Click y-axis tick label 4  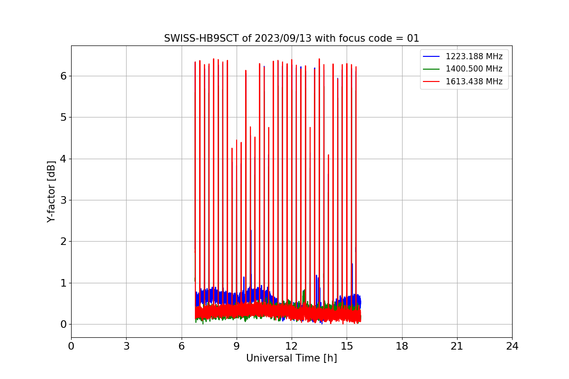[64, 159]
